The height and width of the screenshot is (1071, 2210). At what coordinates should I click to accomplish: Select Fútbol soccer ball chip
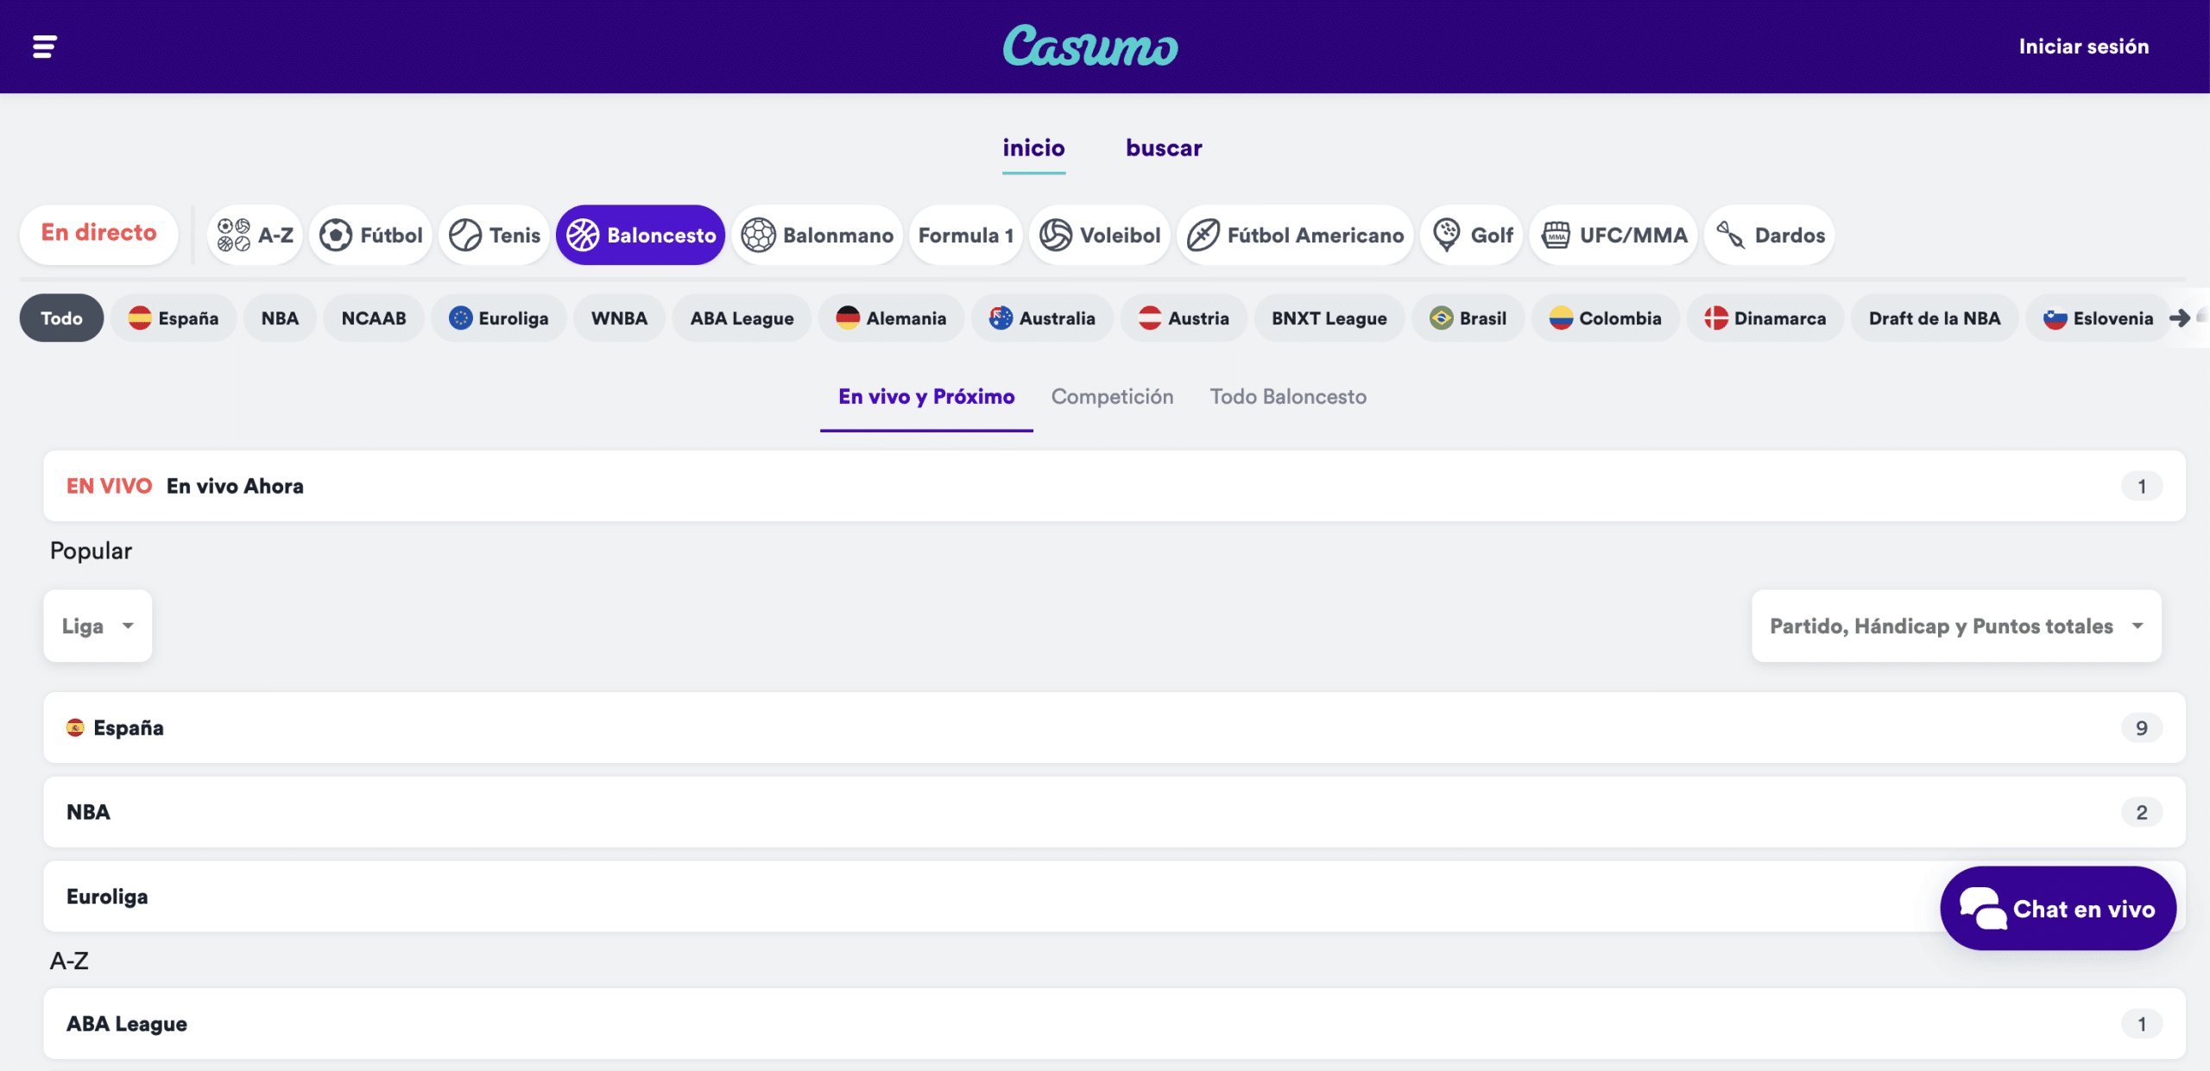click(x=371, y=235)
